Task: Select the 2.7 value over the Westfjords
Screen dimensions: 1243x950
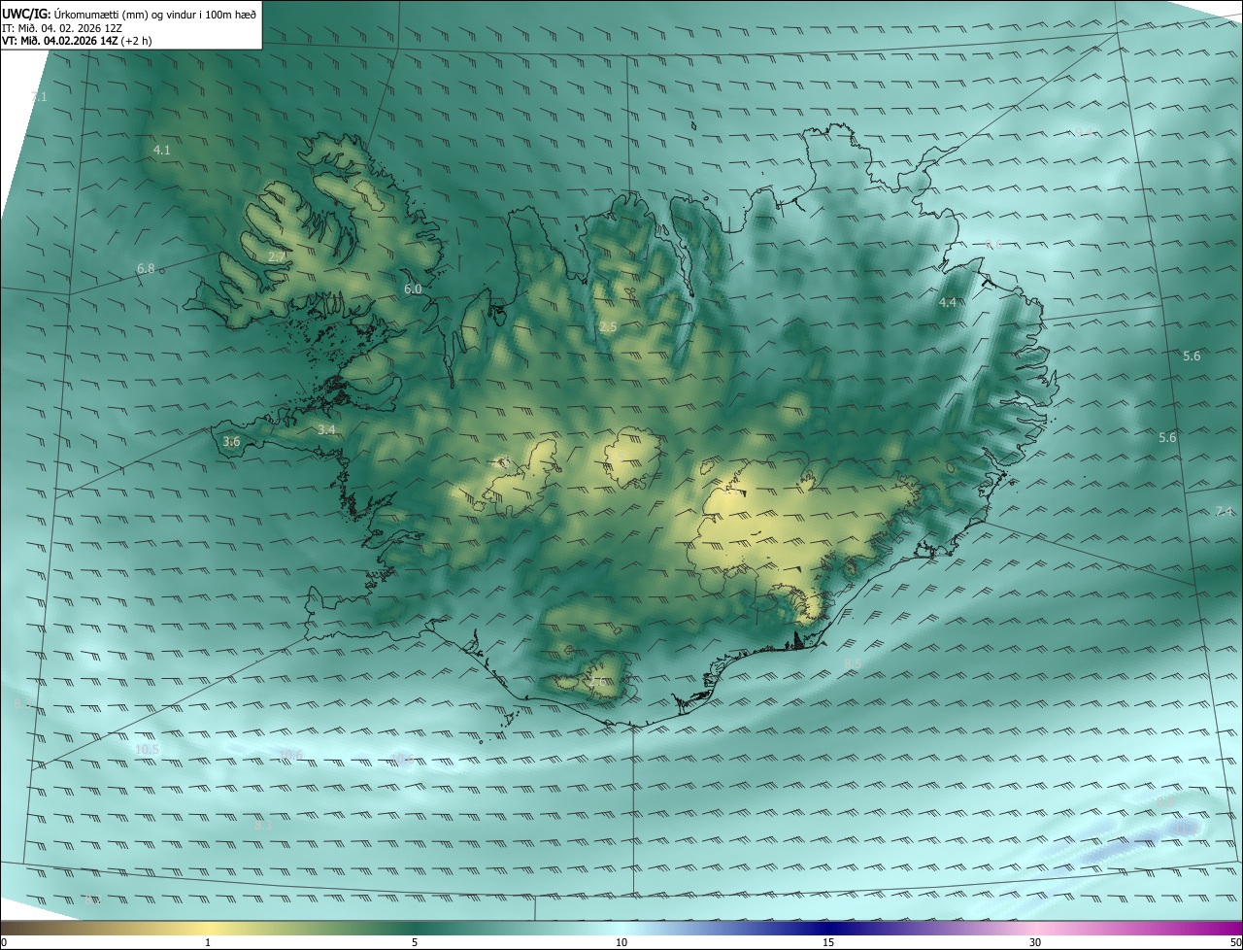Action: [x=277, y=257]
